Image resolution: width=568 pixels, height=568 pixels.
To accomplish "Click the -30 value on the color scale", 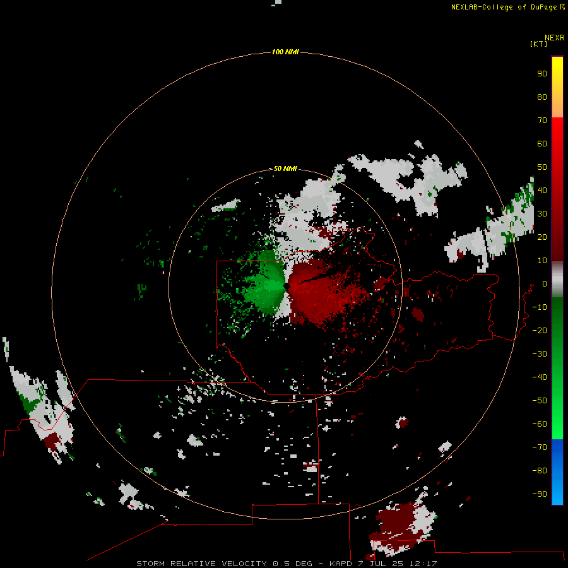I will (x=540, y=354).
